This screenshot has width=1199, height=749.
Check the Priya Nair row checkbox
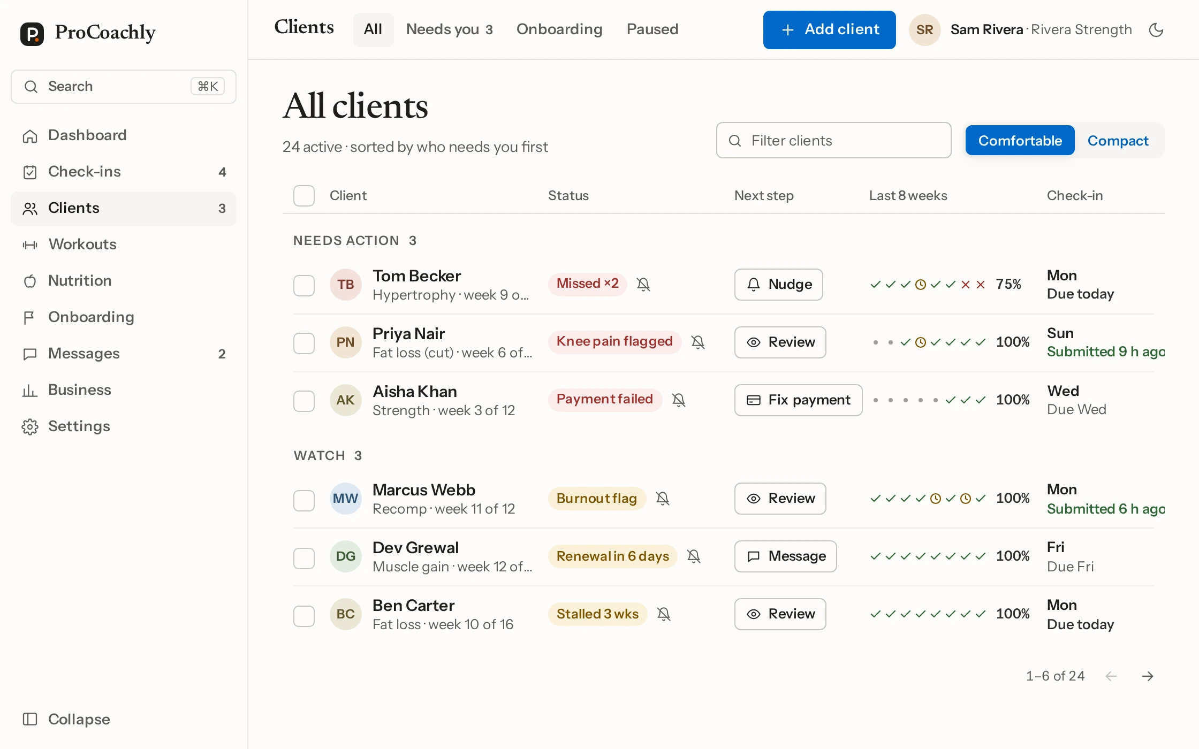tap(304, 343)
